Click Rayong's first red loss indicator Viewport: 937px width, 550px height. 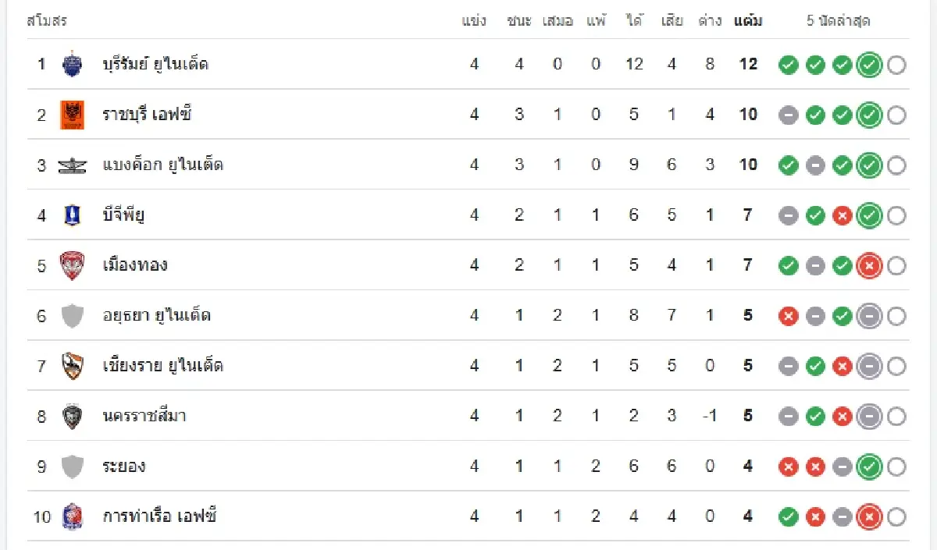[789, 467]
